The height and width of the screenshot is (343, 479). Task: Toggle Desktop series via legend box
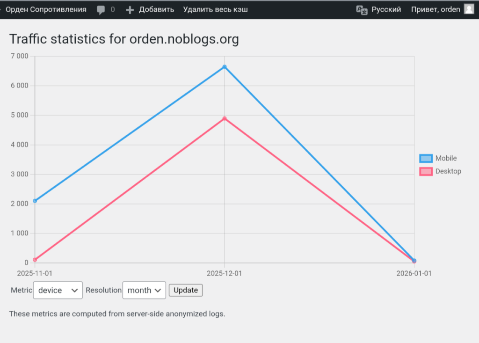pos(426,171)
